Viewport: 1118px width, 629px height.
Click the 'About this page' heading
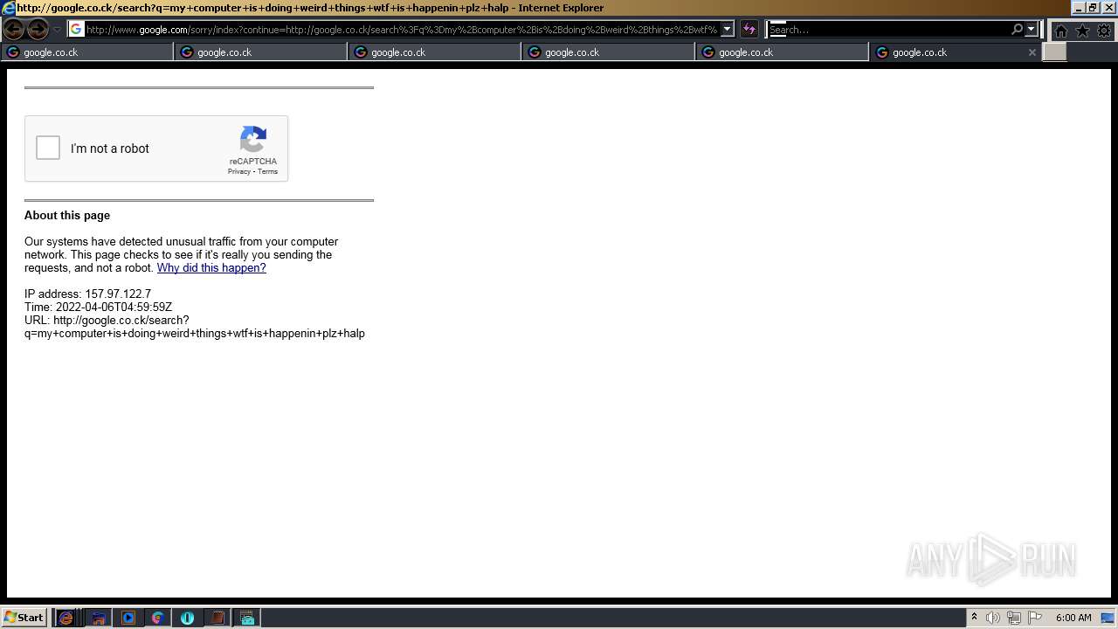pyautogui.click(x=67, y=216)
